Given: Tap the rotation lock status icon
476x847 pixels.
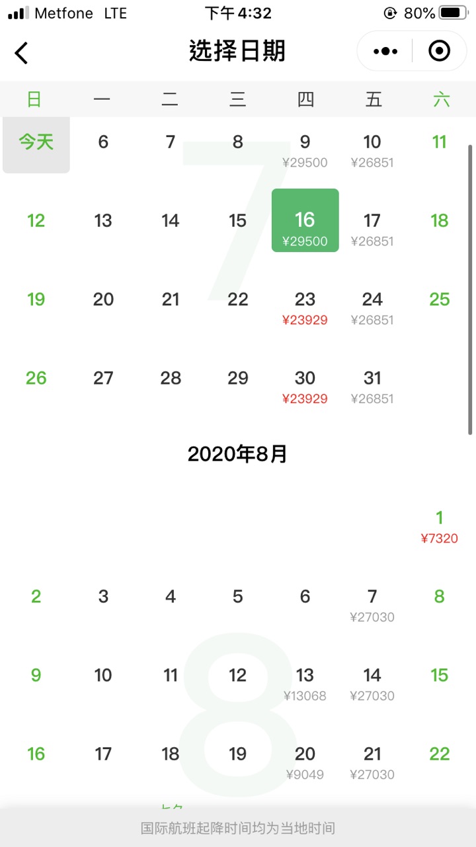Looking at the screenshot, I should pos(390,13).
